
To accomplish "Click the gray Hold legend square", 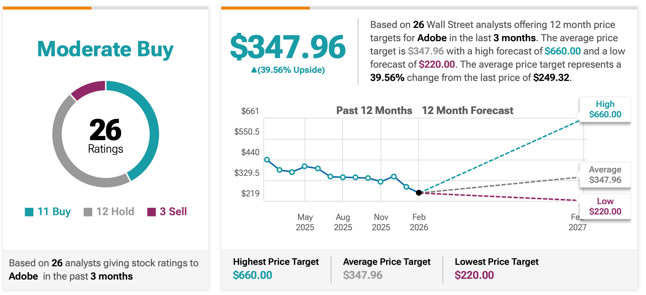I will (88, 212).
